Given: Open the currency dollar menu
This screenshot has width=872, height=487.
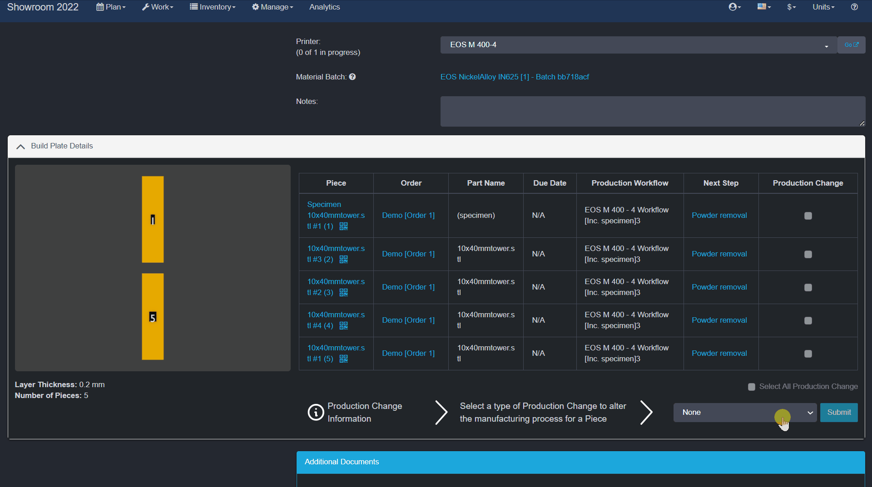Looking at the screenshot, I should [x=792, y=7].
